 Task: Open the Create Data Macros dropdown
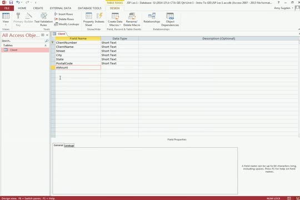[x=115, y=19]
